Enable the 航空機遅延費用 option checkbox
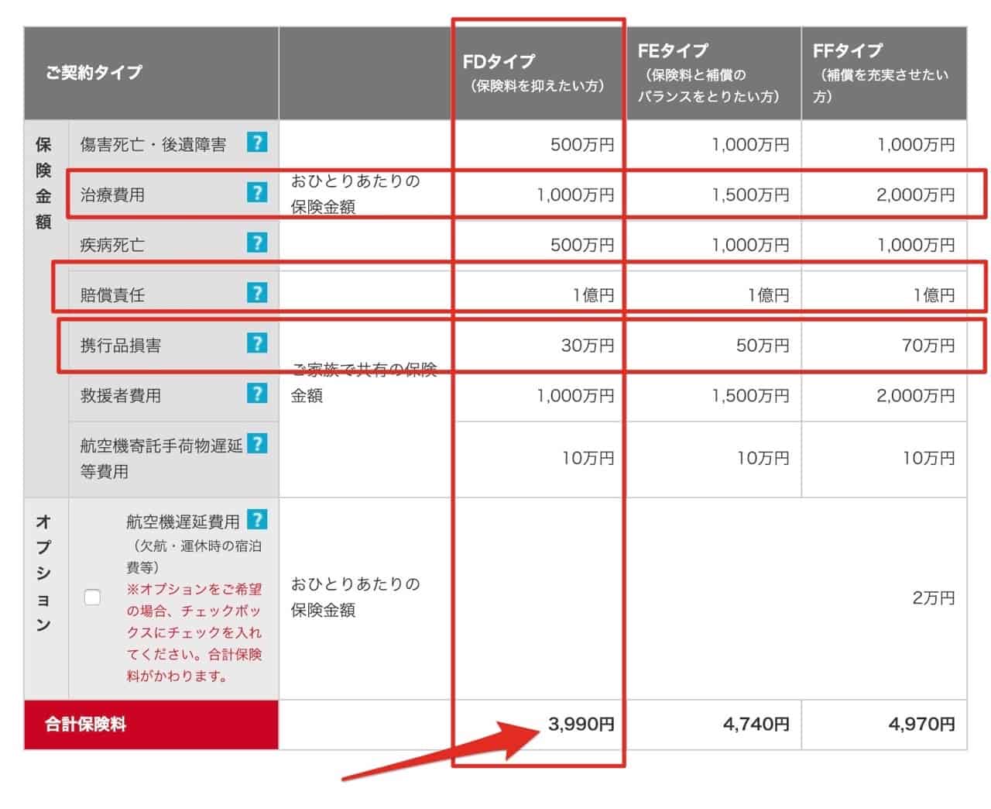 (x=92, y=597)
